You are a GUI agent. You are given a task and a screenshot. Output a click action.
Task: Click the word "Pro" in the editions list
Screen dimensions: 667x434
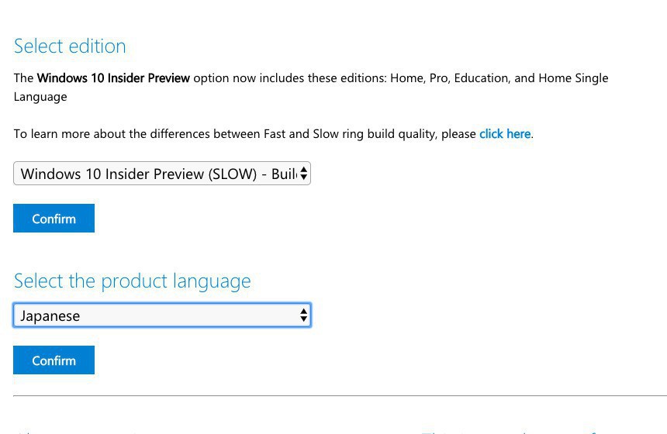[x=438, y=78]
